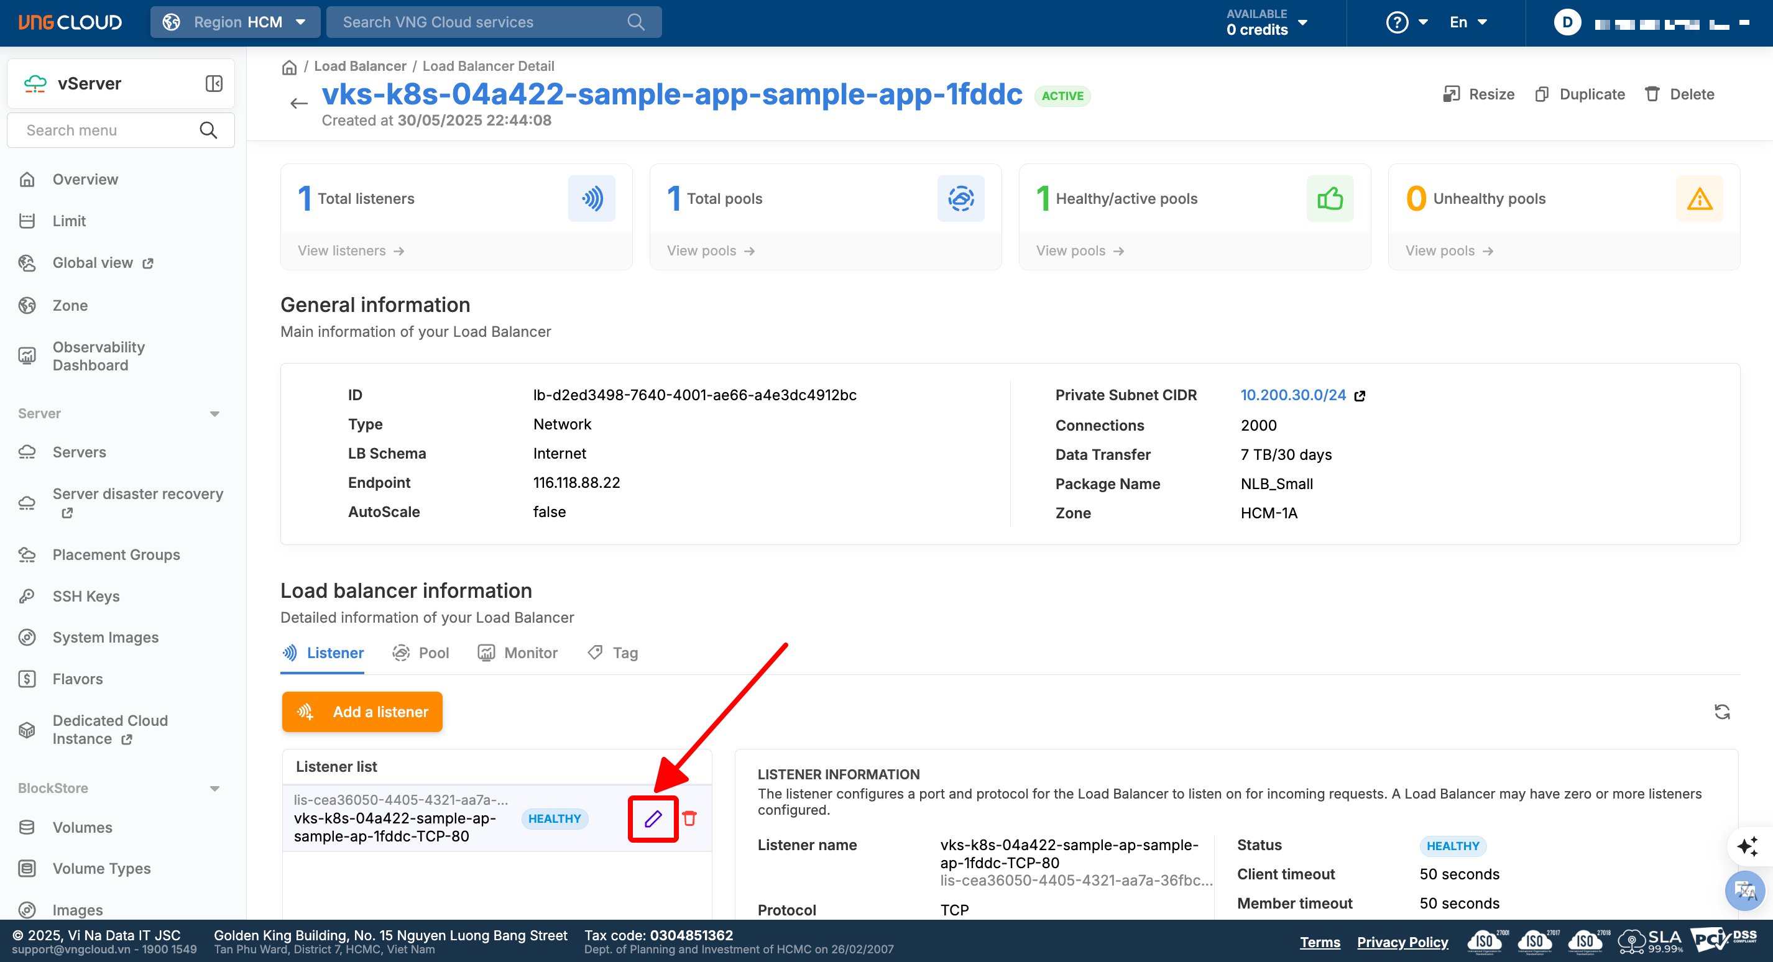Open the 10.200.30.0/24 subnet link
1773x962 pixels.
coord(1292,395)
